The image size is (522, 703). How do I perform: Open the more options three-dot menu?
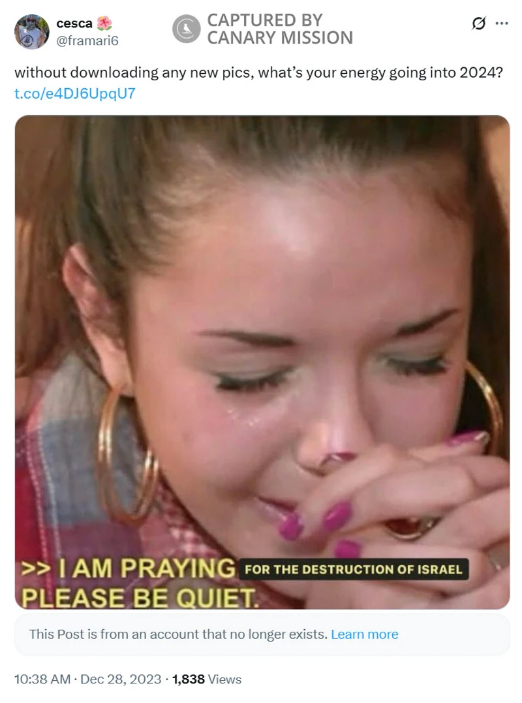[x=501, y=24]
